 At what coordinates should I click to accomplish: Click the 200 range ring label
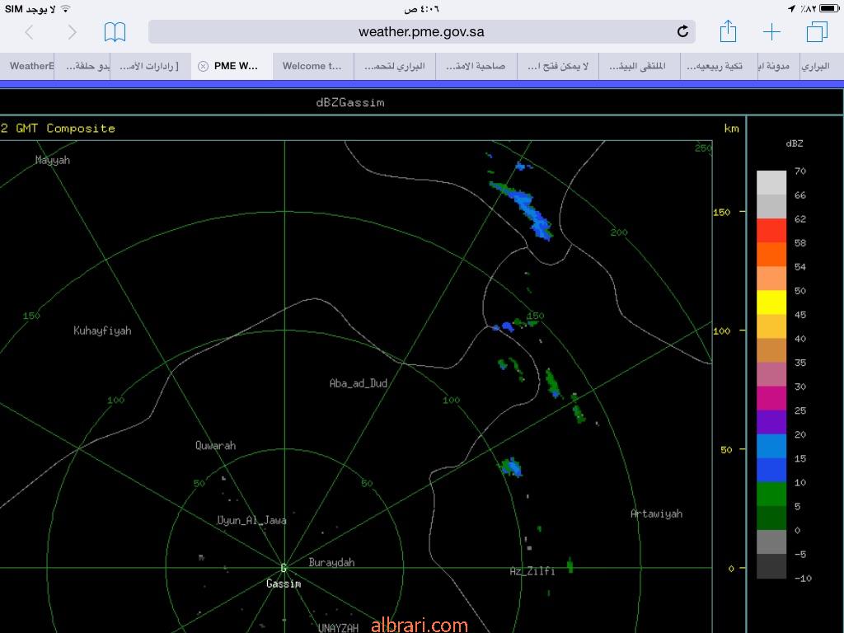(x=619, y=232)
